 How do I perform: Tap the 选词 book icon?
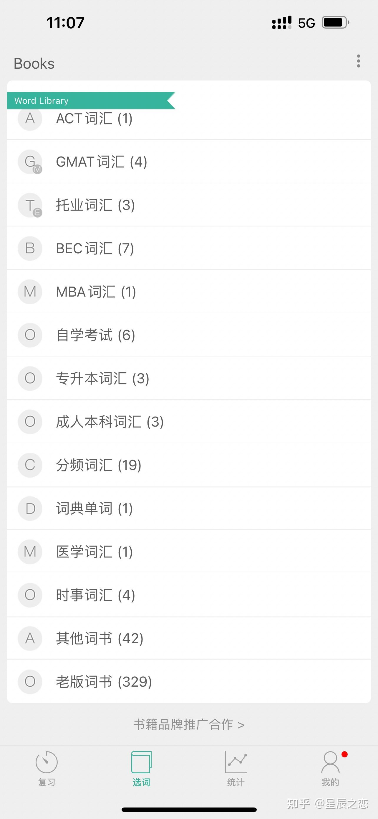[141, 762]
